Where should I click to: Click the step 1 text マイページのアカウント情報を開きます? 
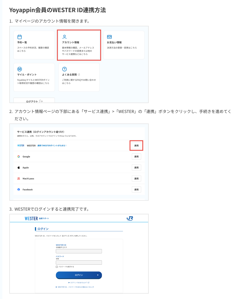coord(52,21)
